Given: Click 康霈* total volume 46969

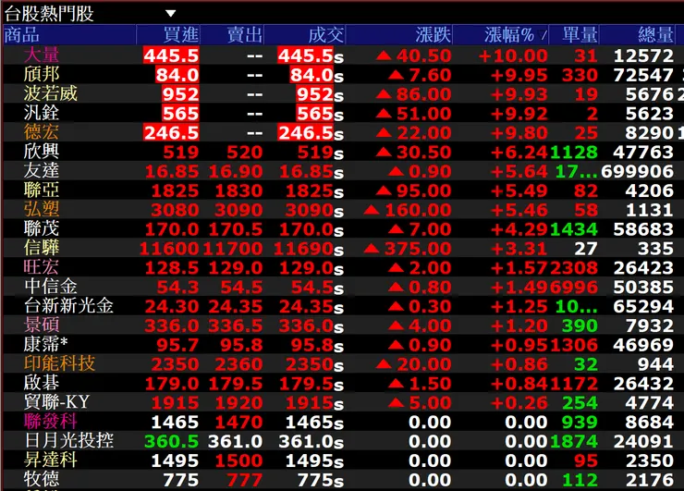Looking at the screenshot, I should click(x=643, y=345).
